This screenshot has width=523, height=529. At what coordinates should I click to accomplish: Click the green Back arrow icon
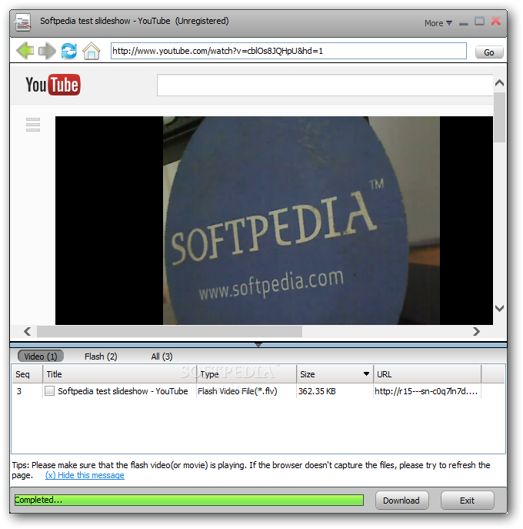(x=25, y=51)
